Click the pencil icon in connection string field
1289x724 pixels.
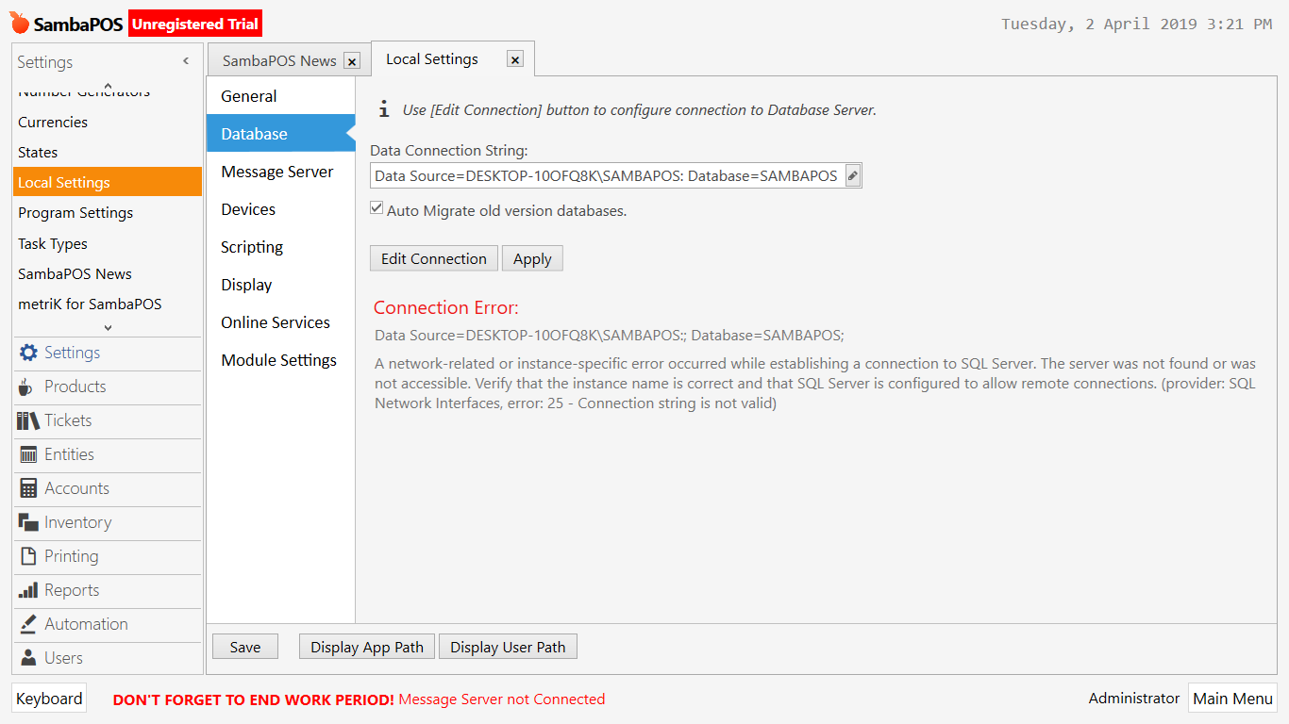click(x=853, y=175)
